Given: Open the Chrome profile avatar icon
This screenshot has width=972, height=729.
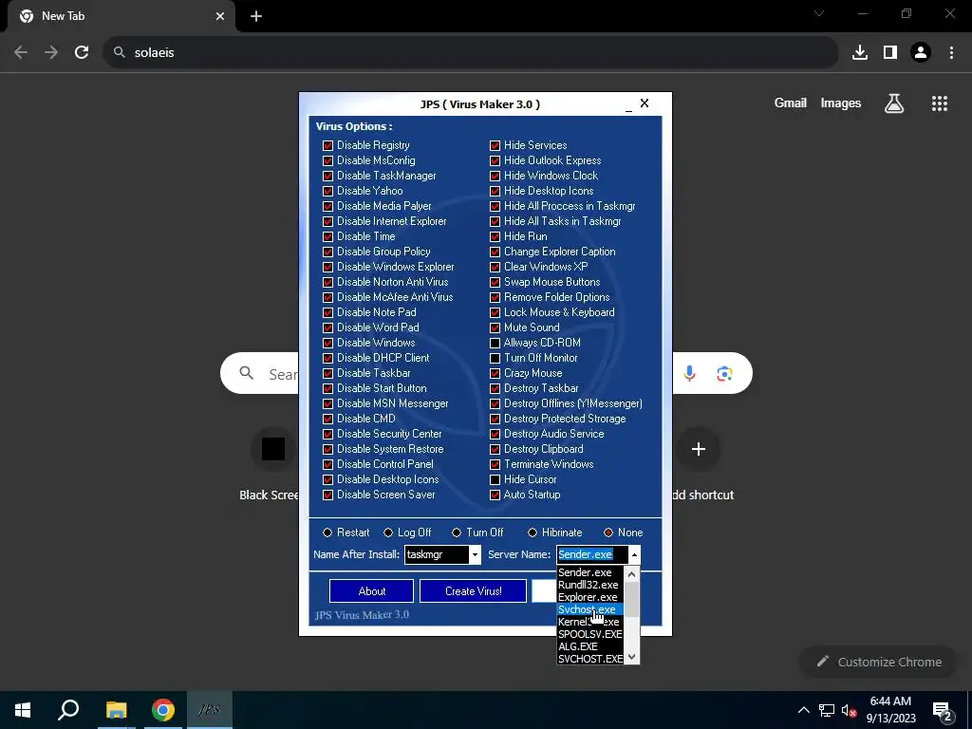Looking at the screenshot, I should pos(921,53).
